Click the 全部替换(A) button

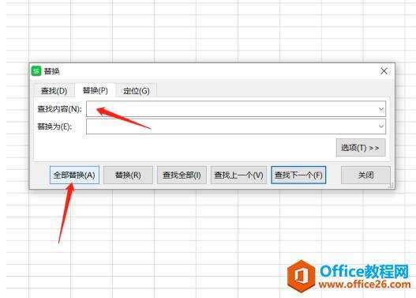click(74, 175)
